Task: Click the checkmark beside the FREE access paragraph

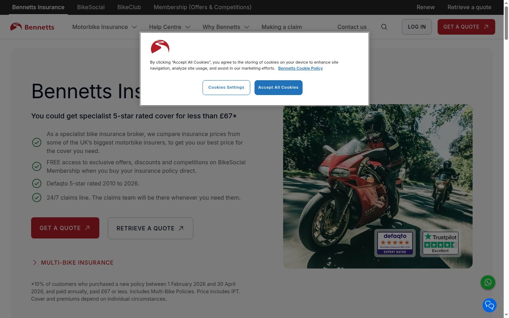Action: pyautogui.click(x=37, y=166)
